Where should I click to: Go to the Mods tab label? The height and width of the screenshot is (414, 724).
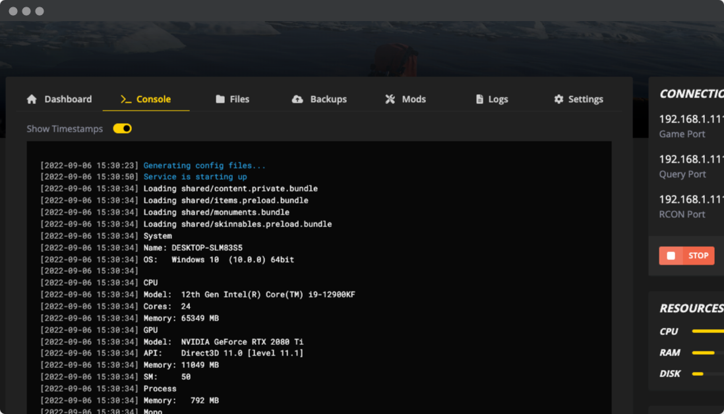[x=413, y=99]
